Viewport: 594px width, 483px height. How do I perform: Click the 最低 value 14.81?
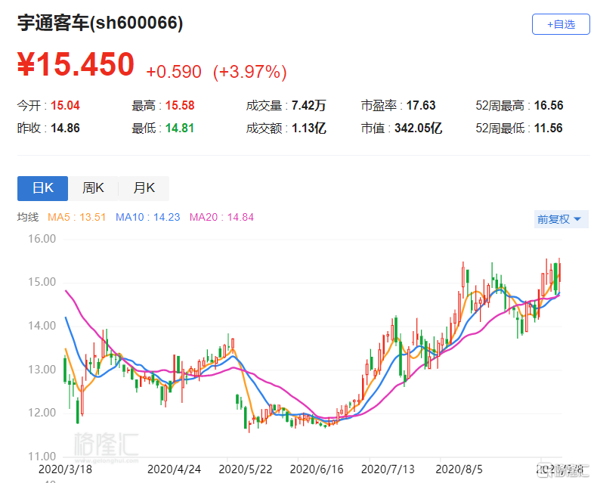[180, 128]
